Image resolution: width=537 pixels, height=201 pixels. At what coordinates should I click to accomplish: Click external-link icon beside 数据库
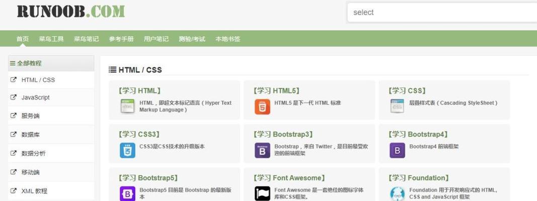point(14,134)
